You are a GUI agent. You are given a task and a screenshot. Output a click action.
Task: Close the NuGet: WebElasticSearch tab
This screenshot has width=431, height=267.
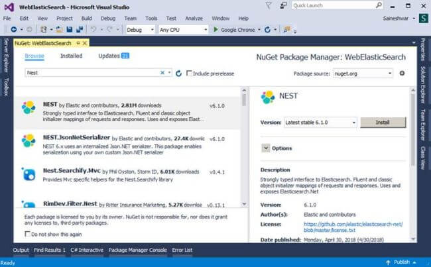pos(85,43)
